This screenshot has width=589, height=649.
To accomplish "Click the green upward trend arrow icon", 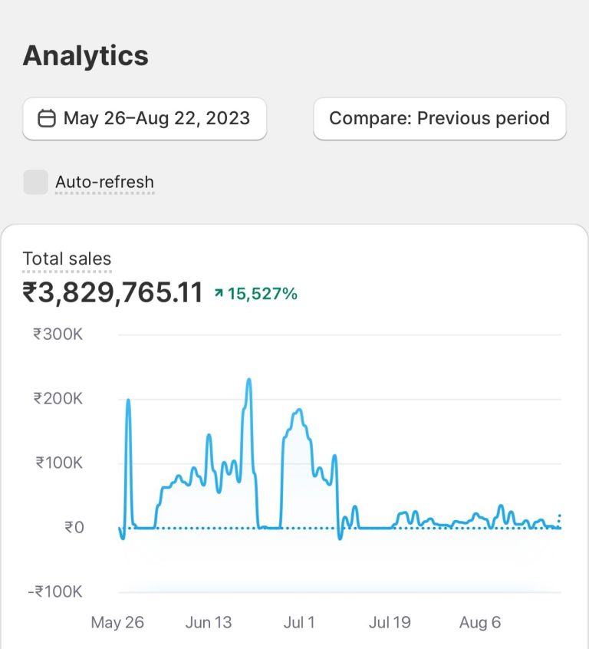I will click(219, 294).
